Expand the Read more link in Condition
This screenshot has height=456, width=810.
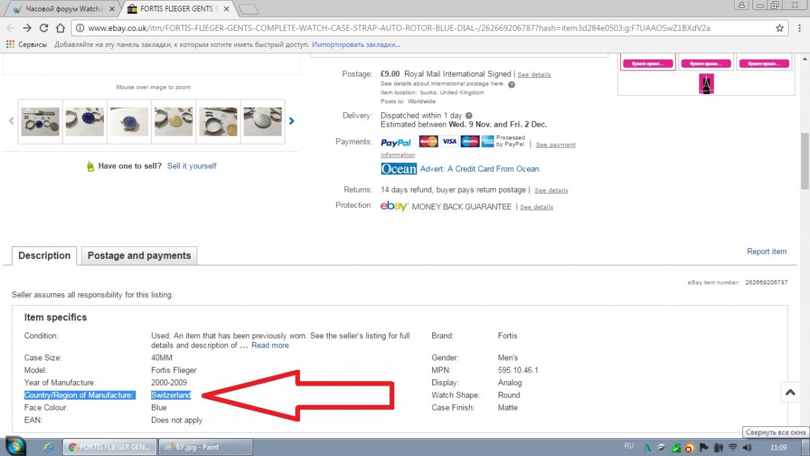click(270, 345)
